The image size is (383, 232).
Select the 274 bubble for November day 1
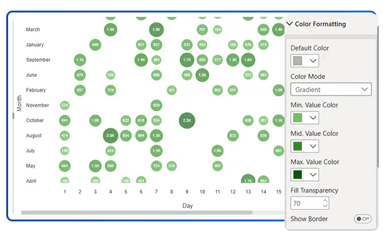click(x=64, y=105)
